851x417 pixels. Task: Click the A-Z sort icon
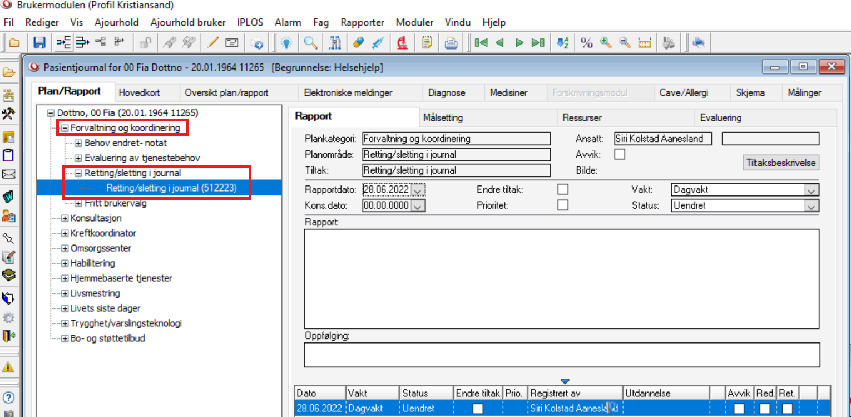[x=562, y=42]
